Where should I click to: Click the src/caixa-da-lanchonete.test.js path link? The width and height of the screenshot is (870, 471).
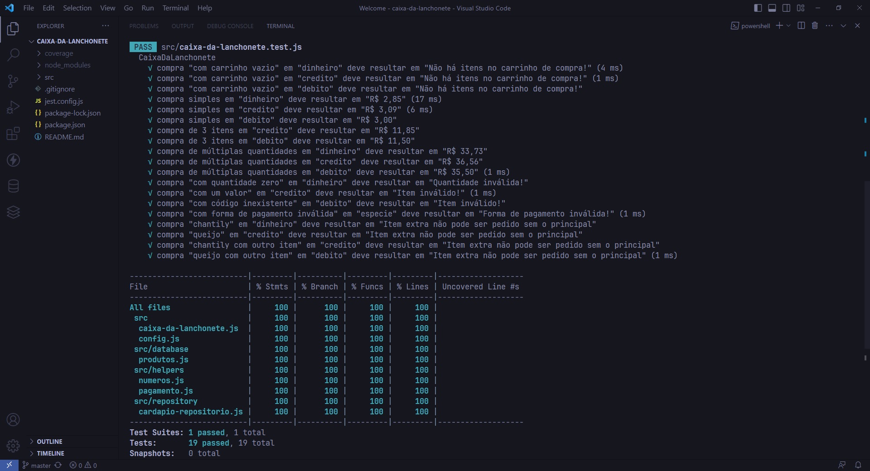tap(232, 47)
